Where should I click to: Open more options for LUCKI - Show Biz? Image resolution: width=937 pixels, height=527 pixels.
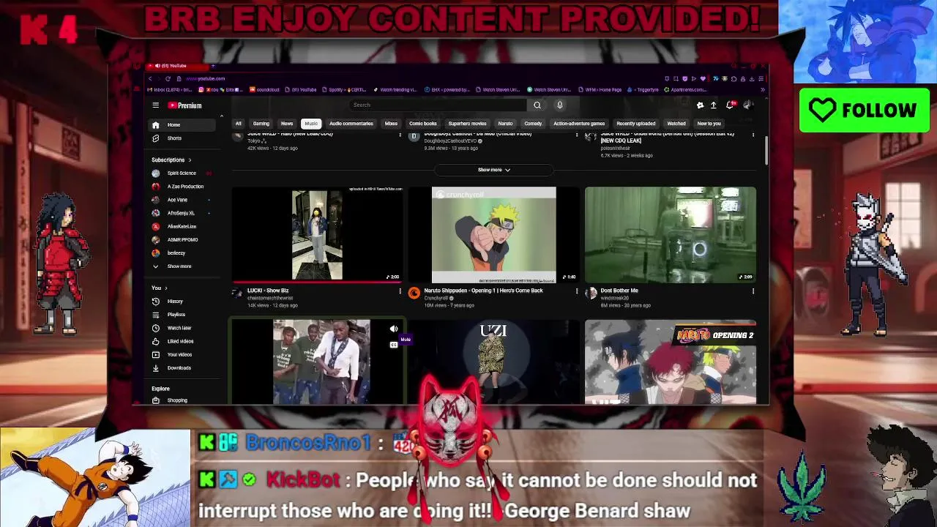point(400,291)
